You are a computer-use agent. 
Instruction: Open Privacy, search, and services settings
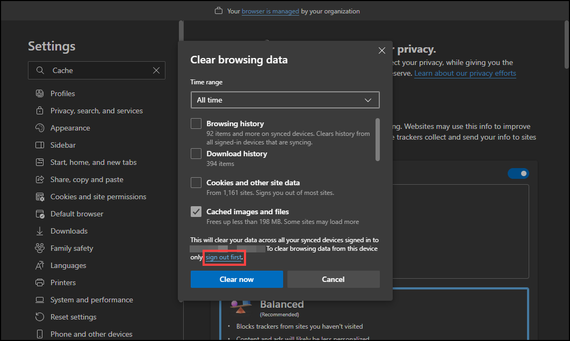pos(97,111)
